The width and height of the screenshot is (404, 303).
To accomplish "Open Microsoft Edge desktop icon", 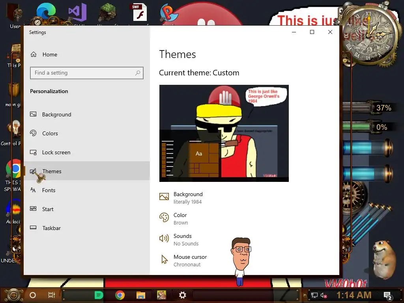I will tap(46, 13).
